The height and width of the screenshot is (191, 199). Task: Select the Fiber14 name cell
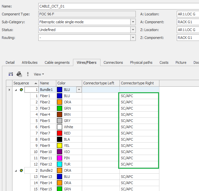pyautogui.click(x=47, y=183)
